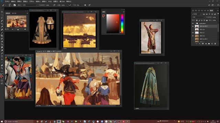Toggle visibility of 图层 18
This screenshot has width=220, height=123.
193,36
